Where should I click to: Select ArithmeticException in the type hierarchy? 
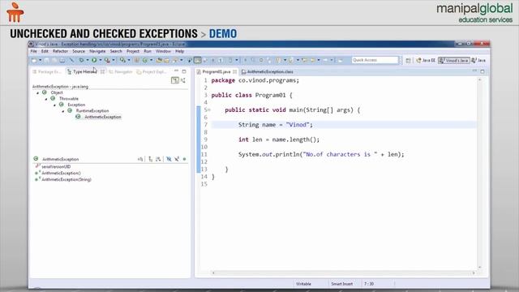103,117
